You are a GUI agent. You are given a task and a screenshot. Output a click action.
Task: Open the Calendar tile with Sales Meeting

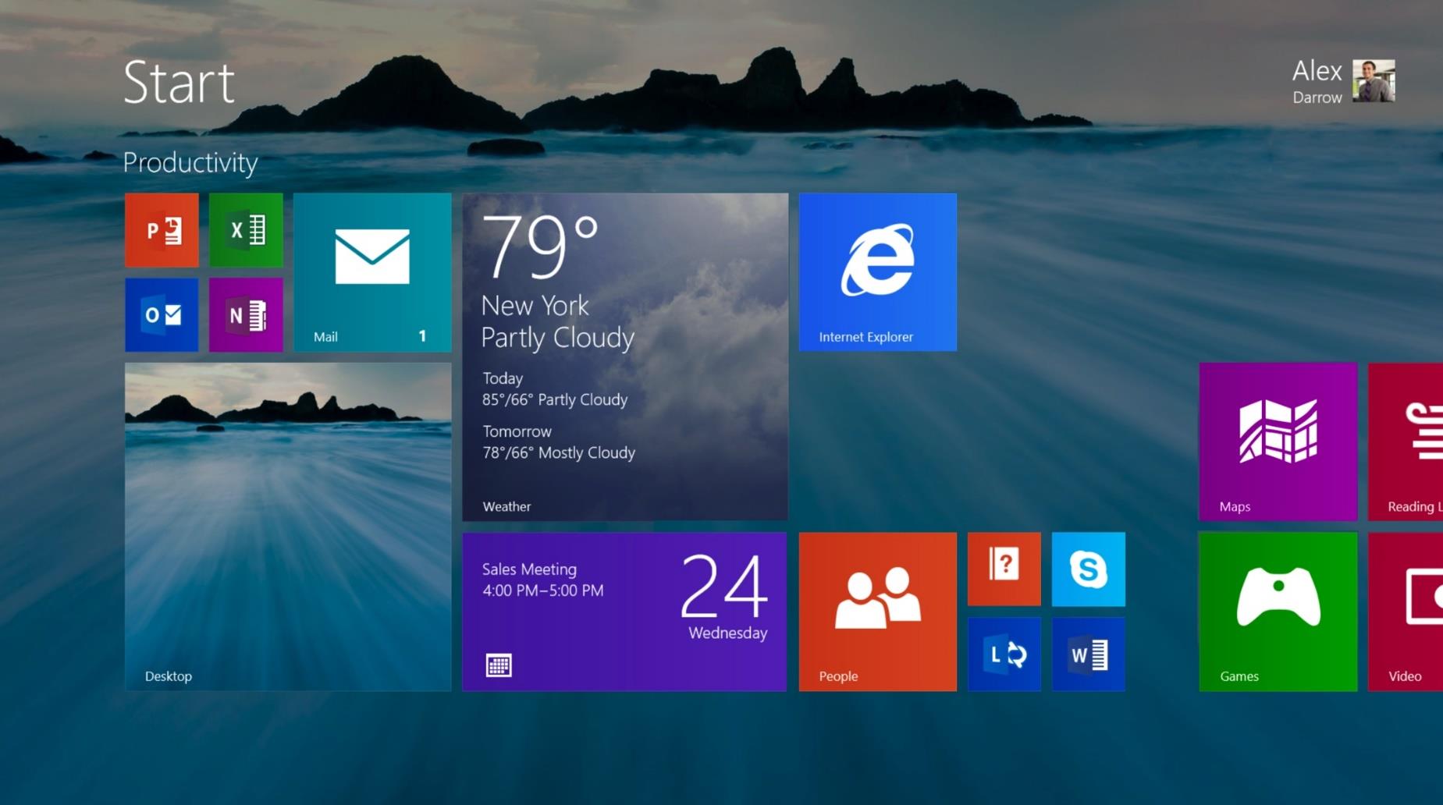click(625, 612)
